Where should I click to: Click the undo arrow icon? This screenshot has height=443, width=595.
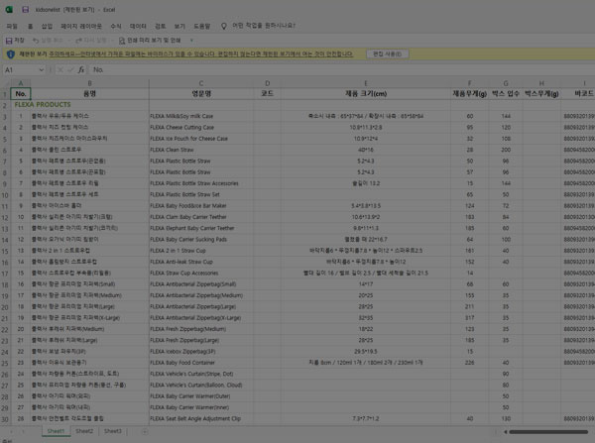(x=36, y=41)
